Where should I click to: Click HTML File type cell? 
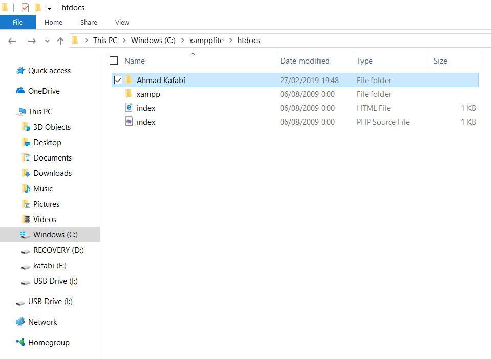[374, 108]
